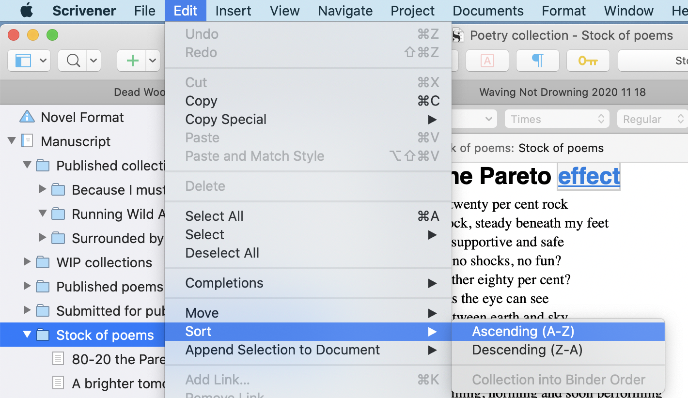
Task: Open the Select submenu
Action: 308,234
